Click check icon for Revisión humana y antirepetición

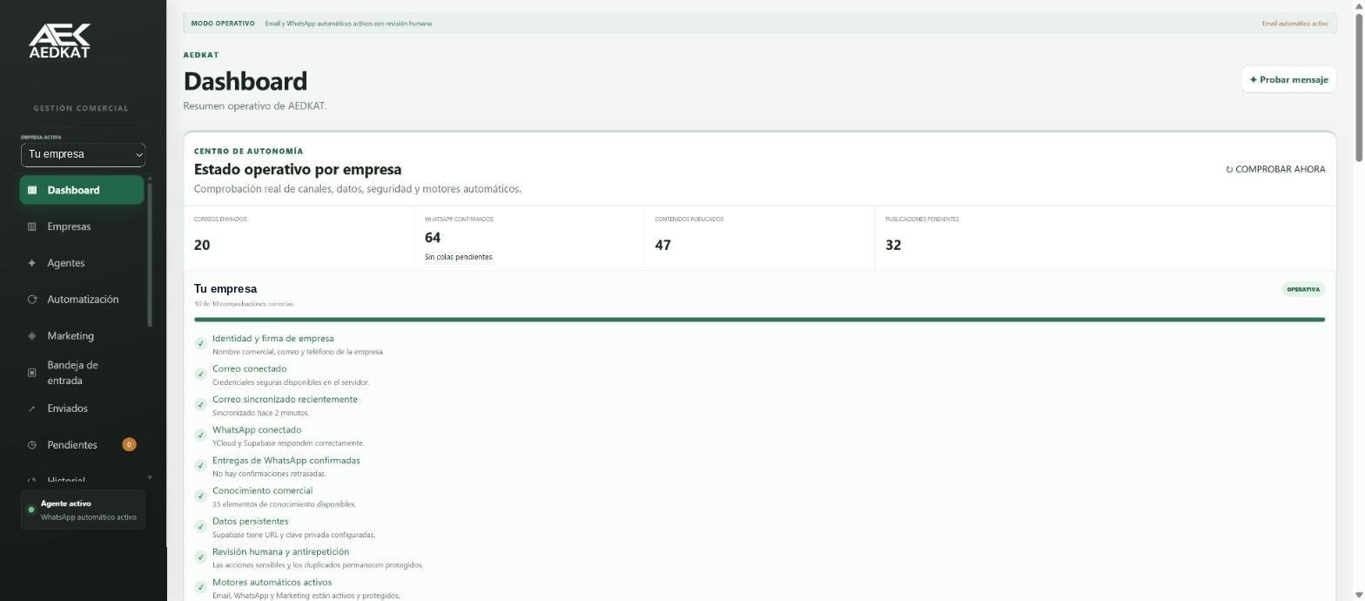click(200, 557)
